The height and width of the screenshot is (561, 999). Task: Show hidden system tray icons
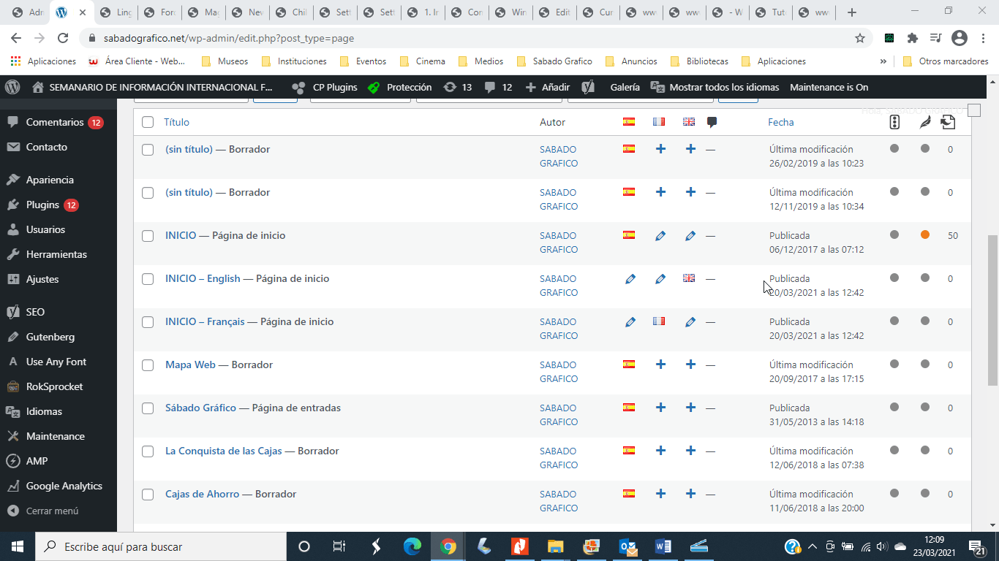coord(812,546)
